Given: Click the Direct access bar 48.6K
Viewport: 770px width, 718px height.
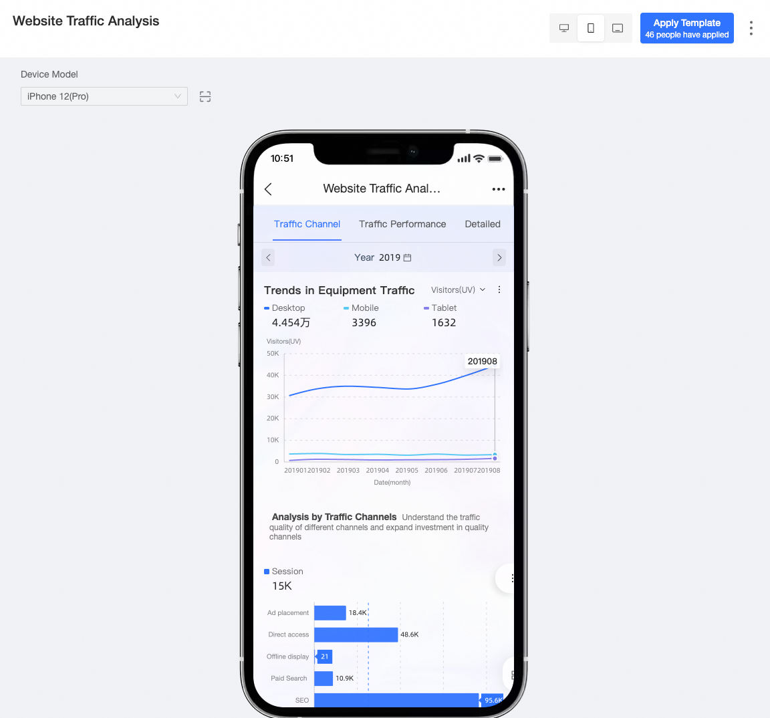Looking at the screenshot, I should pyautogui.click(x=356, y=634).
